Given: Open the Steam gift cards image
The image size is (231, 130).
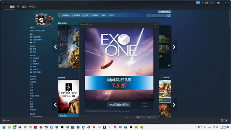Looking at the screenshot, I should click(x=44, y=19).
